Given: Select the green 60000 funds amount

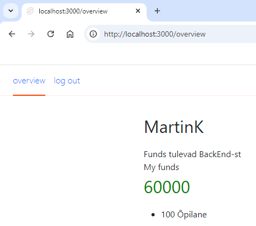Looking at the screenshot, I should (167, 187).
